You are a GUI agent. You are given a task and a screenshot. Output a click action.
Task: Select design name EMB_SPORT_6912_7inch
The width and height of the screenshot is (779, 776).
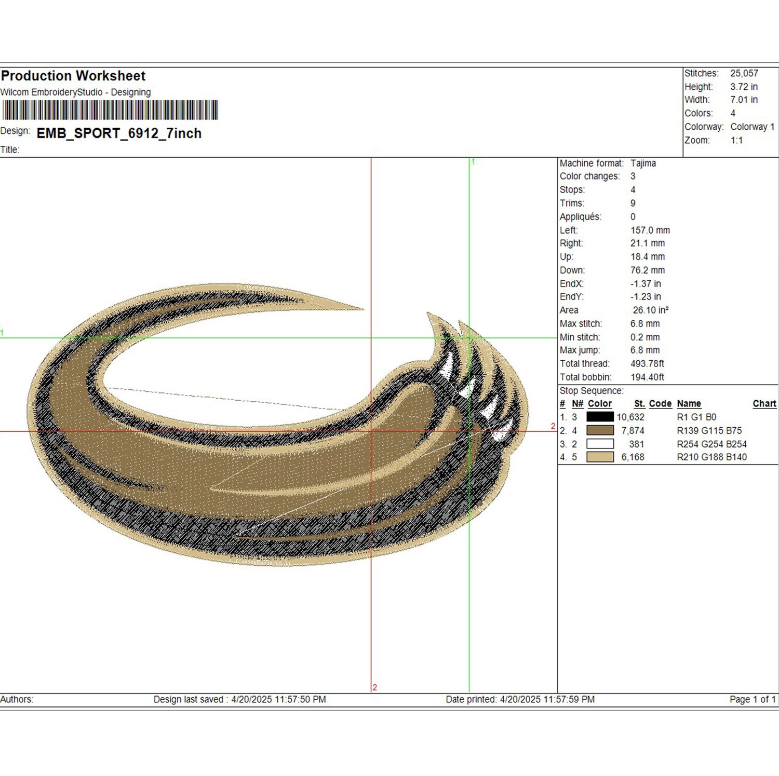click(x=119, y=133)
